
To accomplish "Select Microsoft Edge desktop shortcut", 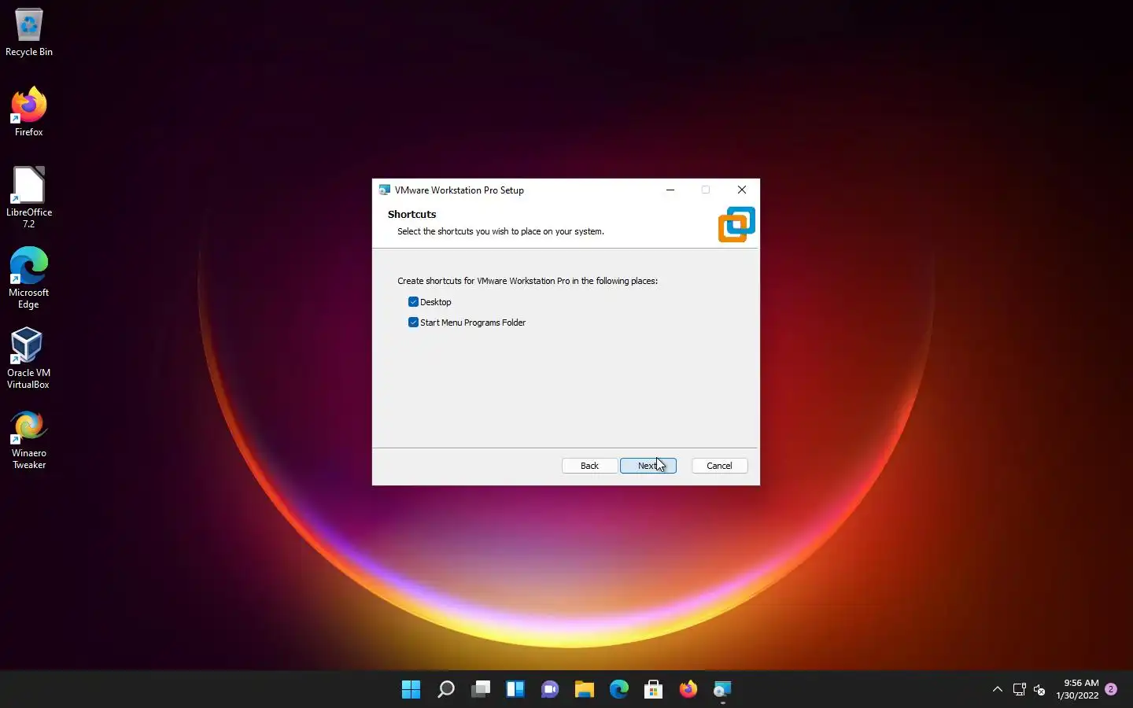I will [x=29, y=277].
